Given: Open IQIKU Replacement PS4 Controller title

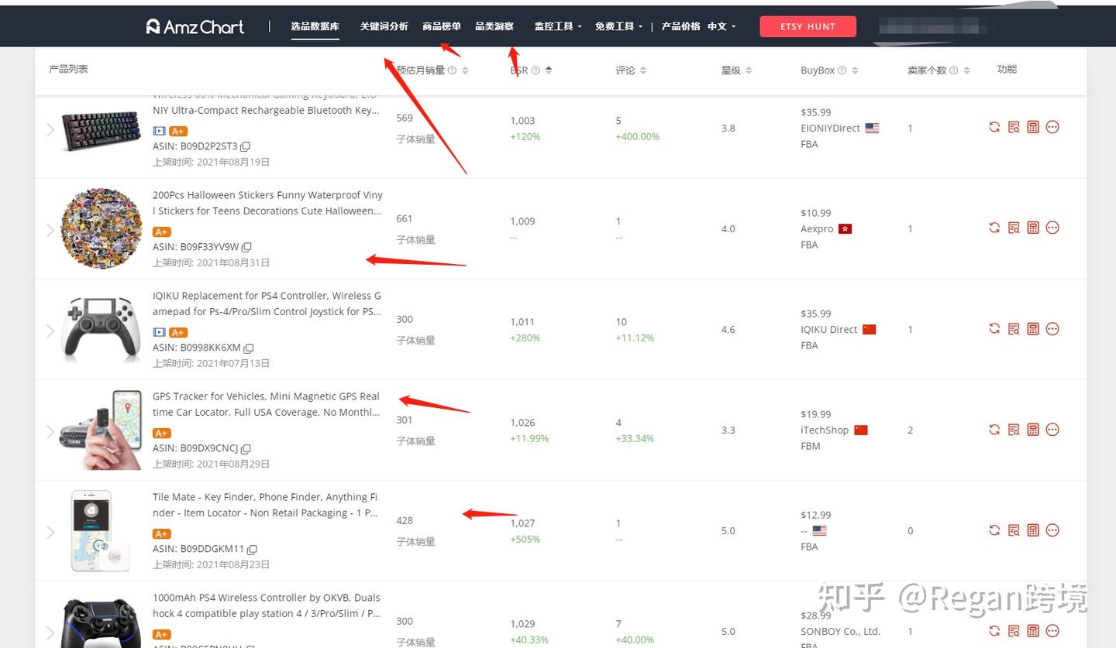Looking at the screenshot, I should [x=267, y=303].
